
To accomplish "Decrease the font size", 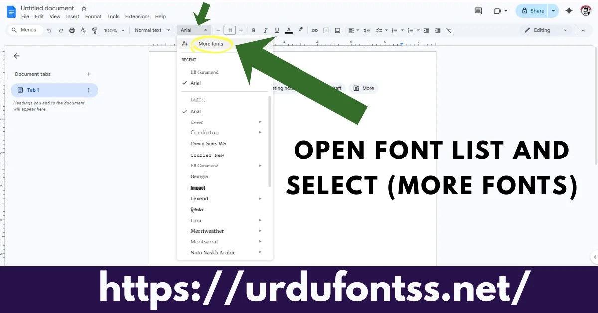I will (x=218, y=30).
